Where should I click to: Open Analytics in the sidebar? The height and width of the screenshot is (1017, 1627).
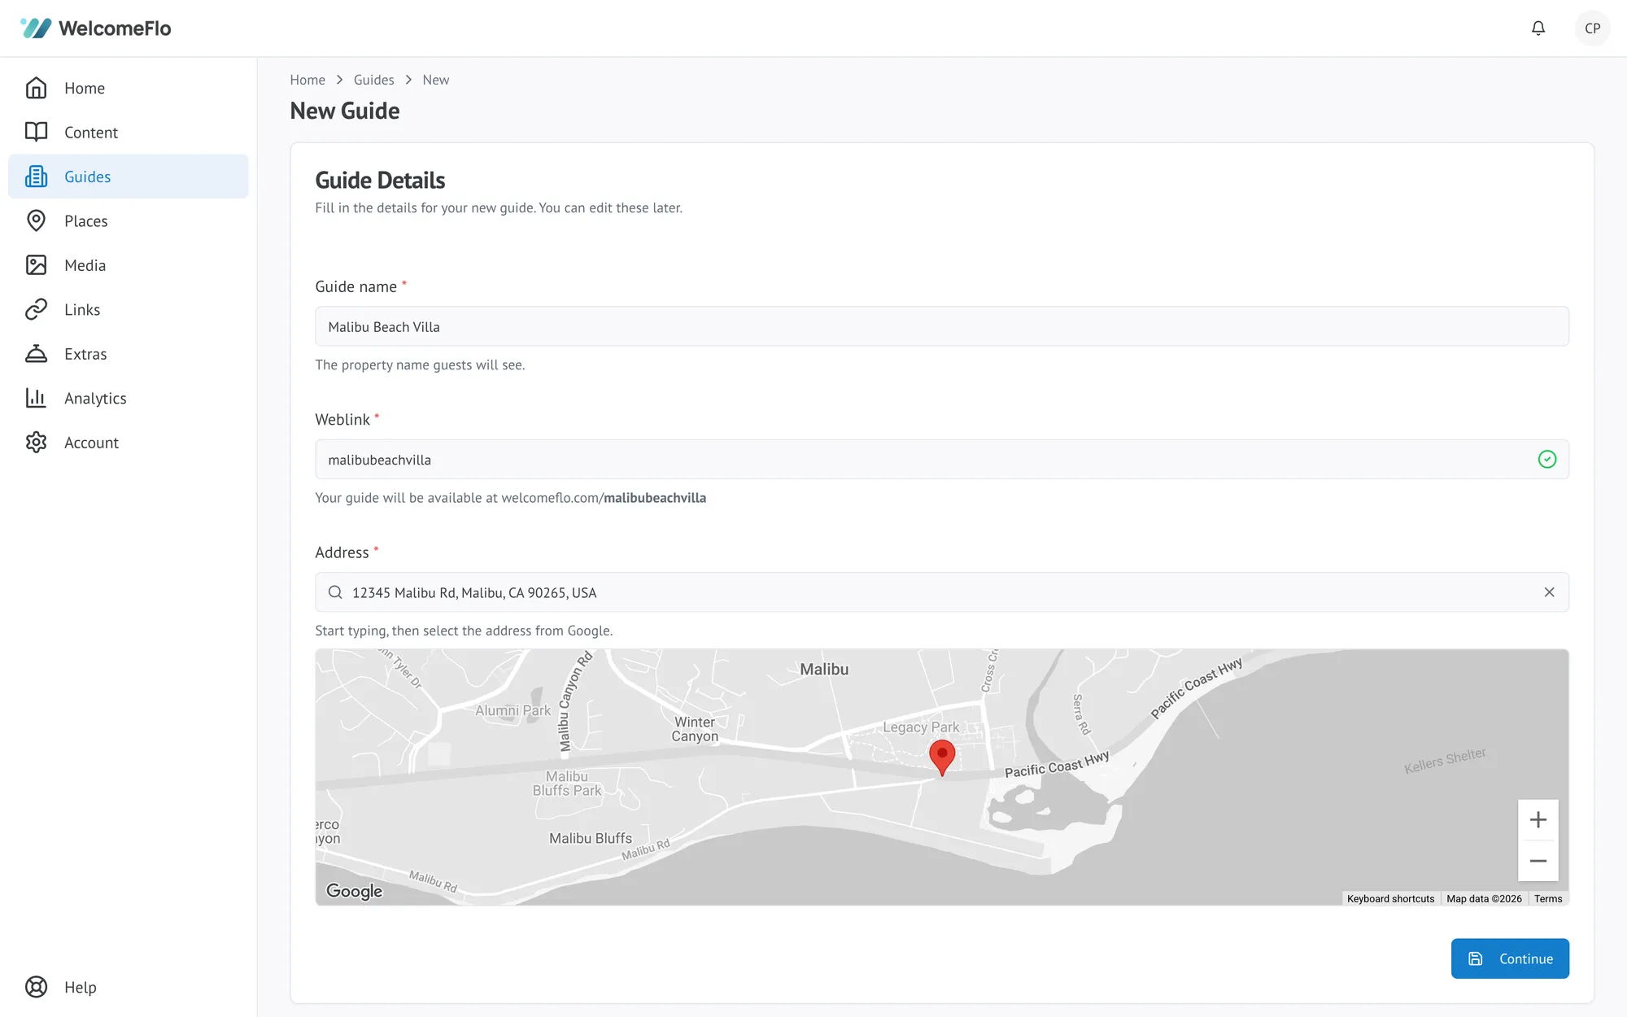pos(129,398)
